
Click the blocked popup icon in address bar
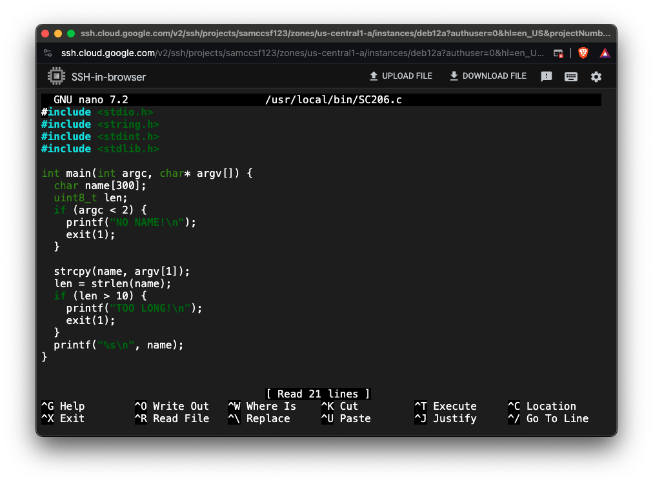click(559, 54)
